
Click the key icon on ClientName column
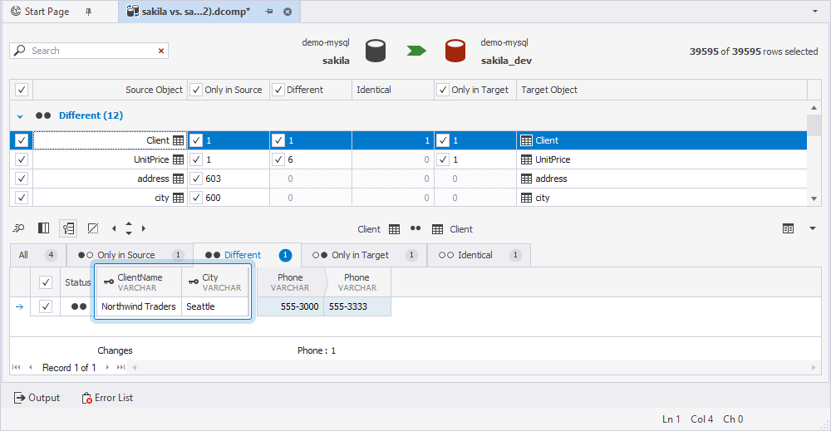[x=108, y=282]
